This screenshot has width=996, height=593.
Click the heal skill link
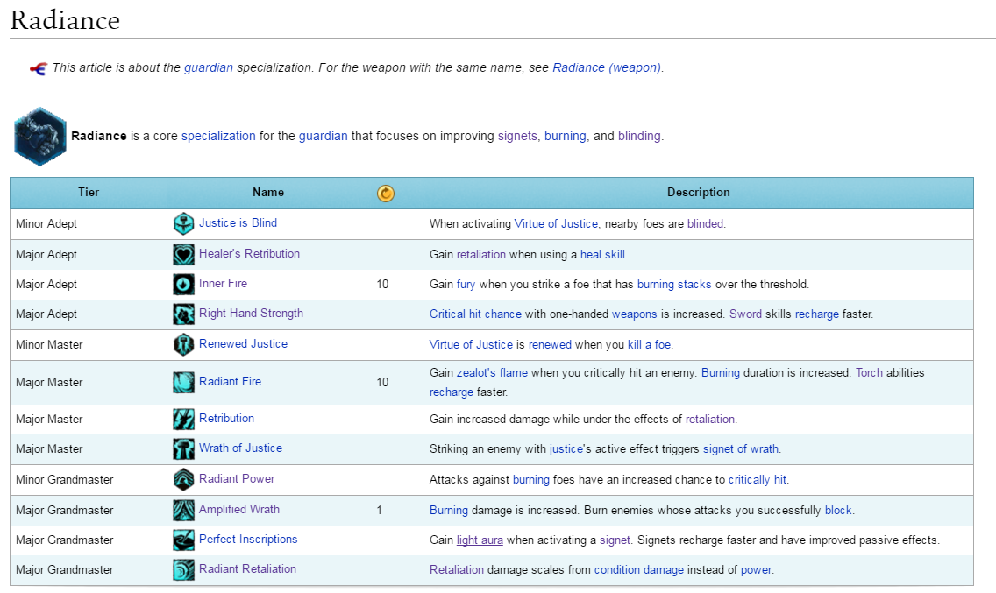603,254
